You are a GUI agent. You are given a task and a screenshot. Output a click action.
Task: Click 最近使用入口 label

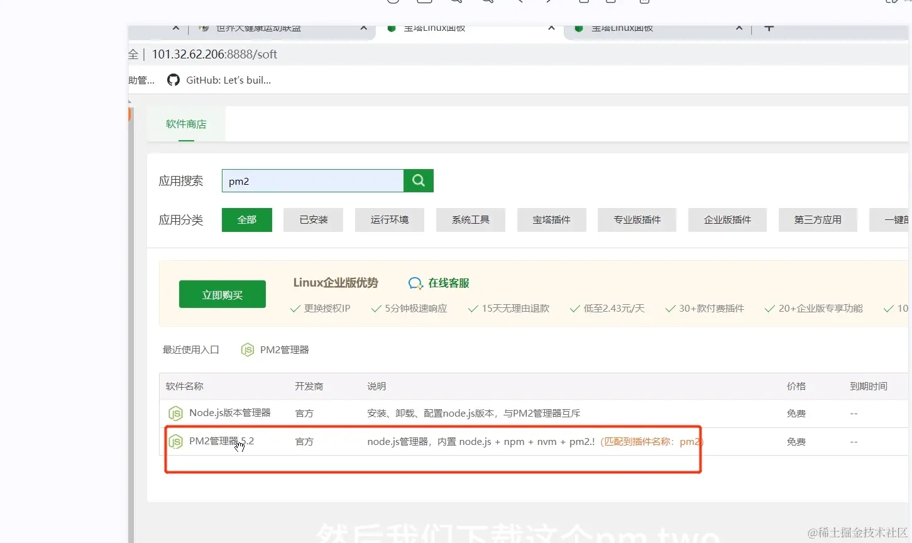191,350
